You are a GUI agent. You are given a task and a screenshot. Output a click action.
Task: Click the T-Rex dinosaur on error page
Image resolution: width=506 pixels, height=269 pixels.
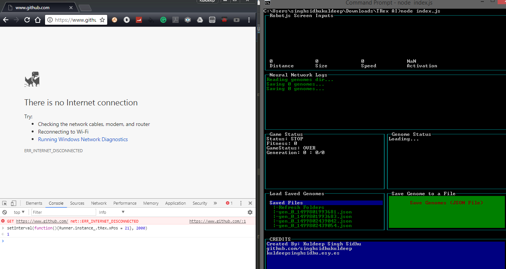[x=32, y=79]
